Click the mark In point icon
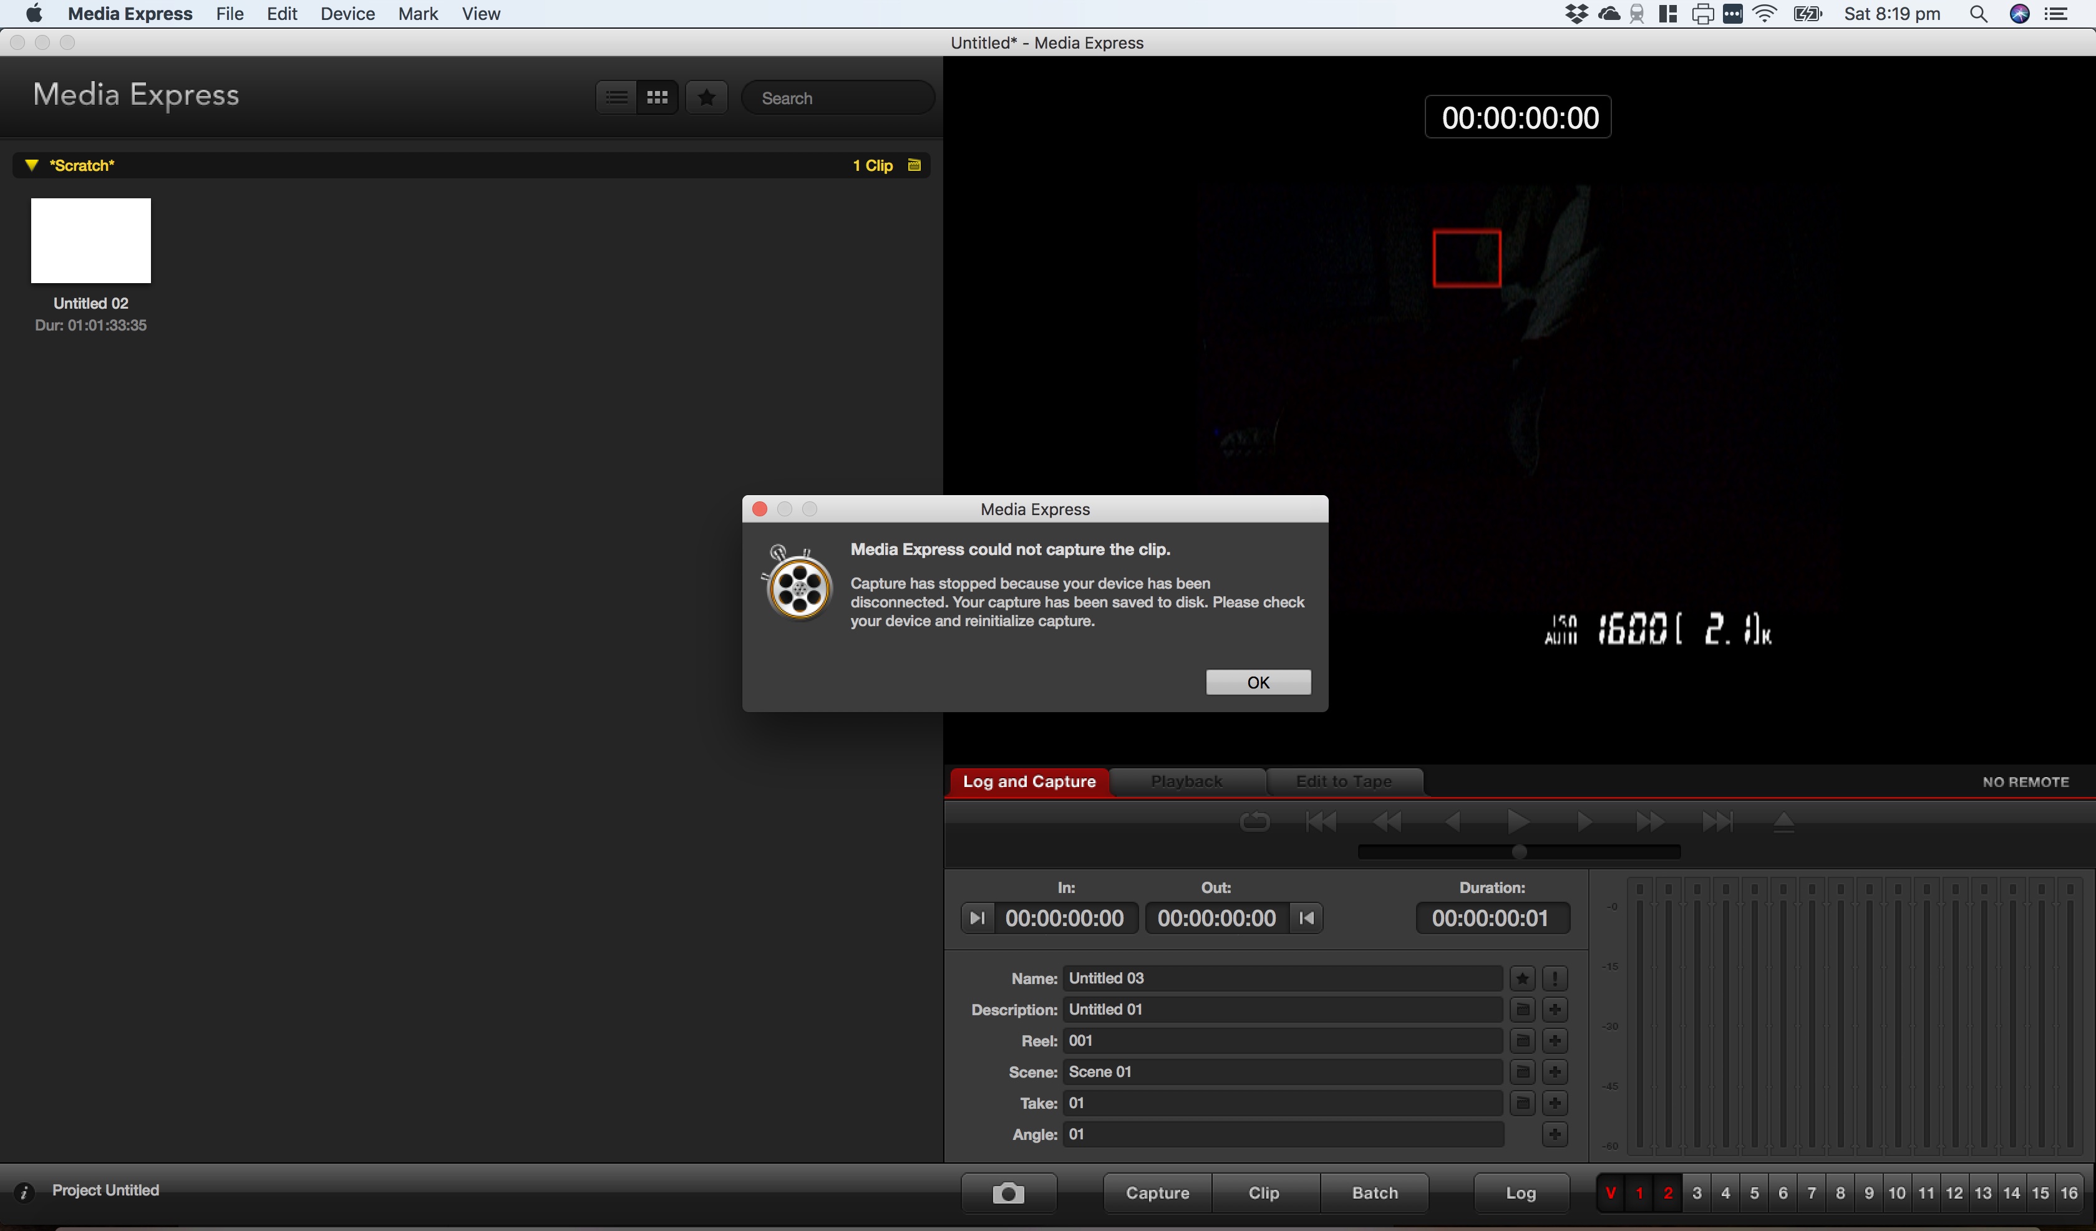Viewport: 2096px width, 1231px height. (x=978, y=918)
